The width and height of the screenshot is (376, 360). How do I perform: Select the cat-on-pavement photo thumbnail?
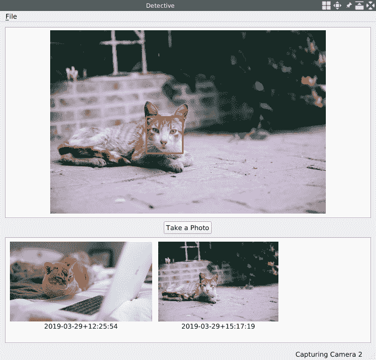tap(218, 281)
